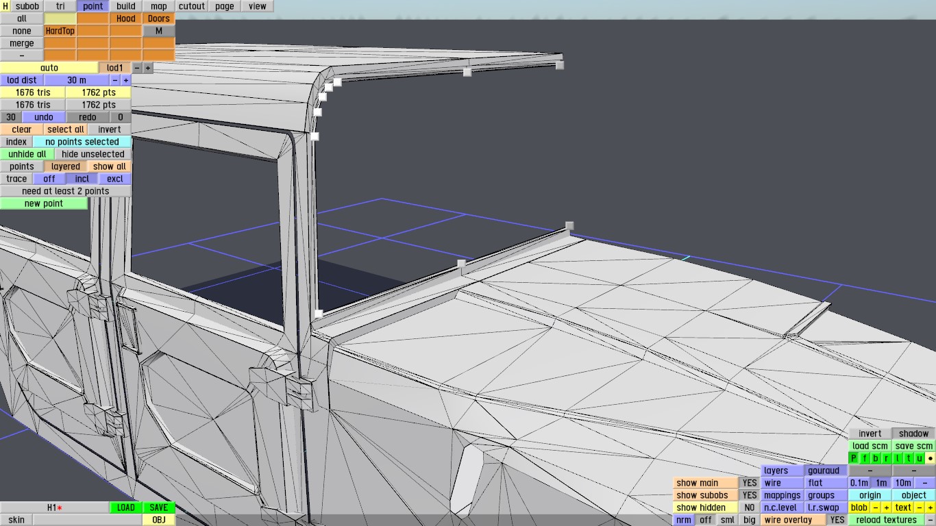Click the save scm button
This screenshot has width=936, height=526.
(914, 446)
